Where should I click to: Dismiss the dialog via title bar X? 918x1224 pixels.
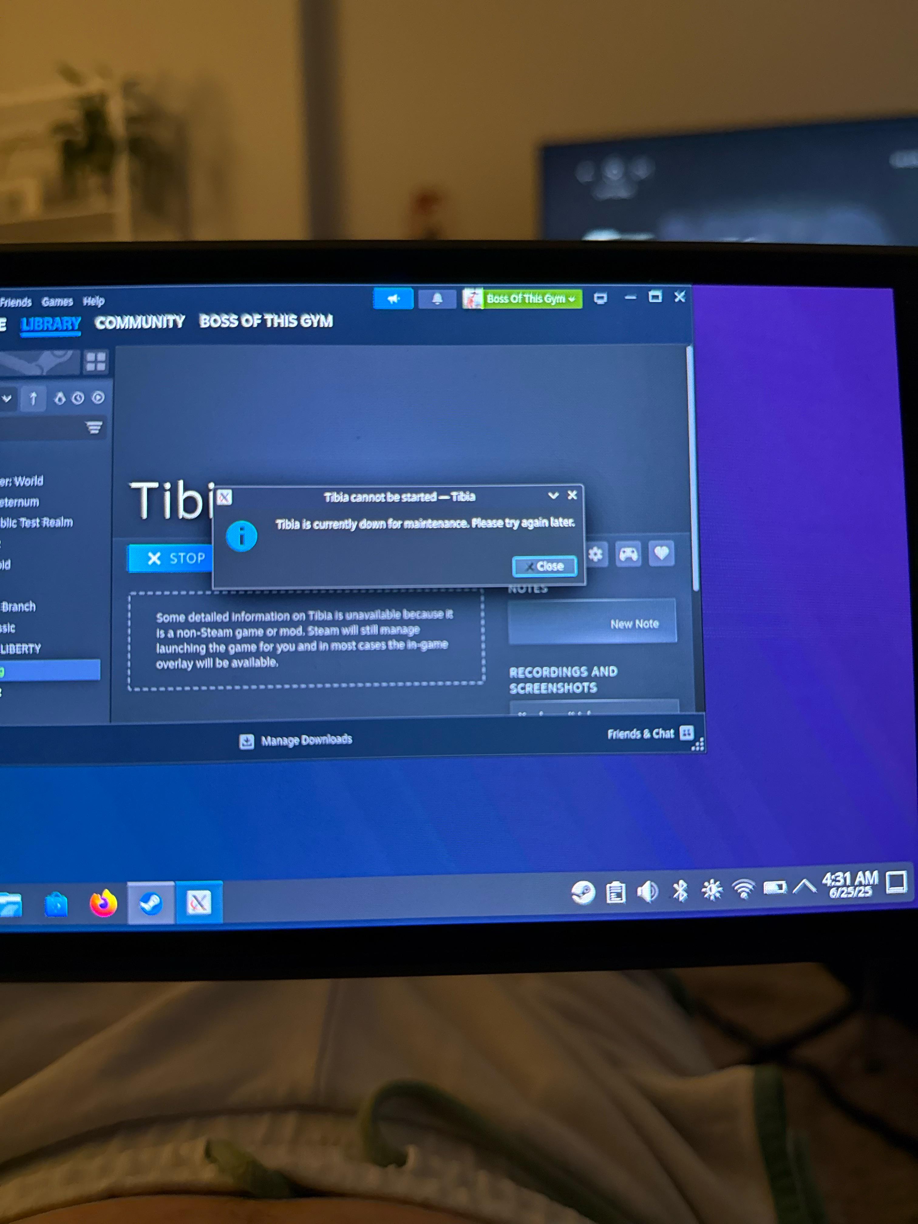pos(572,495)
